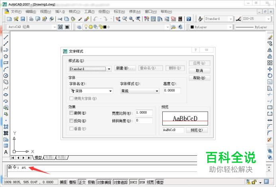Click the 新建 New style button
Image resolution: width=276 pixels, height=187 pixels.
coord(125,68)
